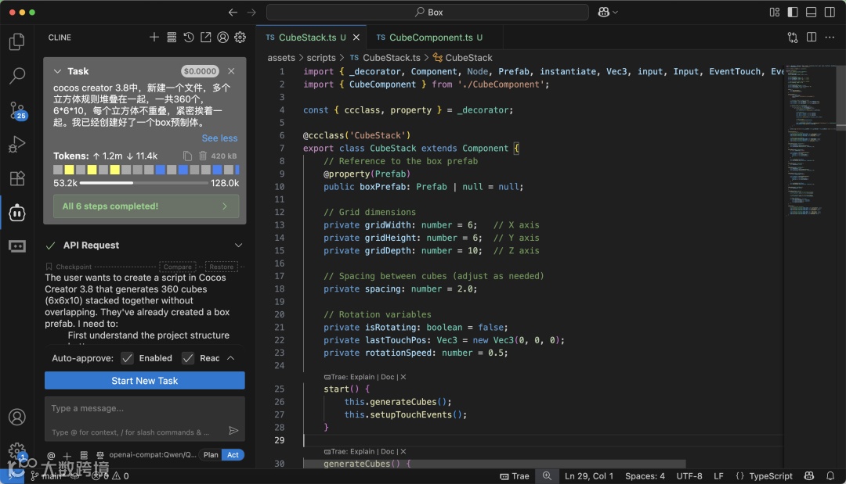The image size is (846, 484).
Task: Open the Source Control view with 25 changes
Action: click(16, 110)
